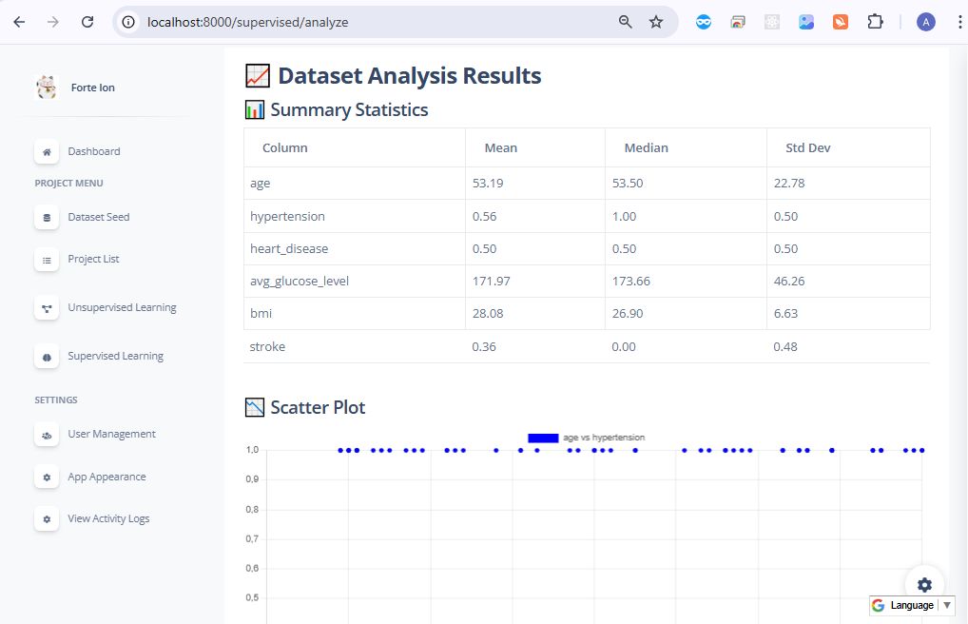The width and height of the screenshot is (968, 624).
Task: Open the Extensions puzzle-piece menu
Action: pyautogui.click(x=875, y=22)
